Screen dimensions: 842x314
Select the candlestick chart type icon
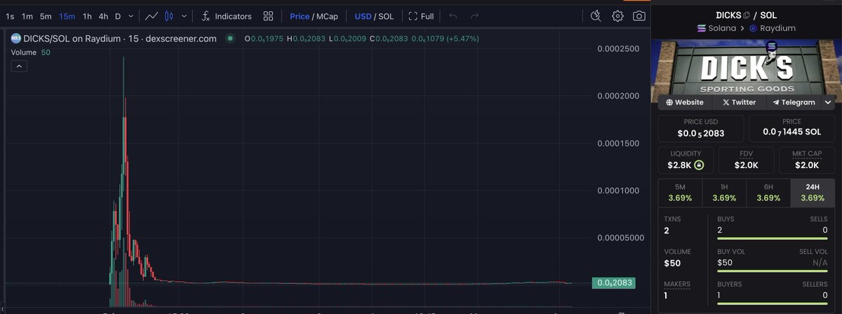(168, 15)
